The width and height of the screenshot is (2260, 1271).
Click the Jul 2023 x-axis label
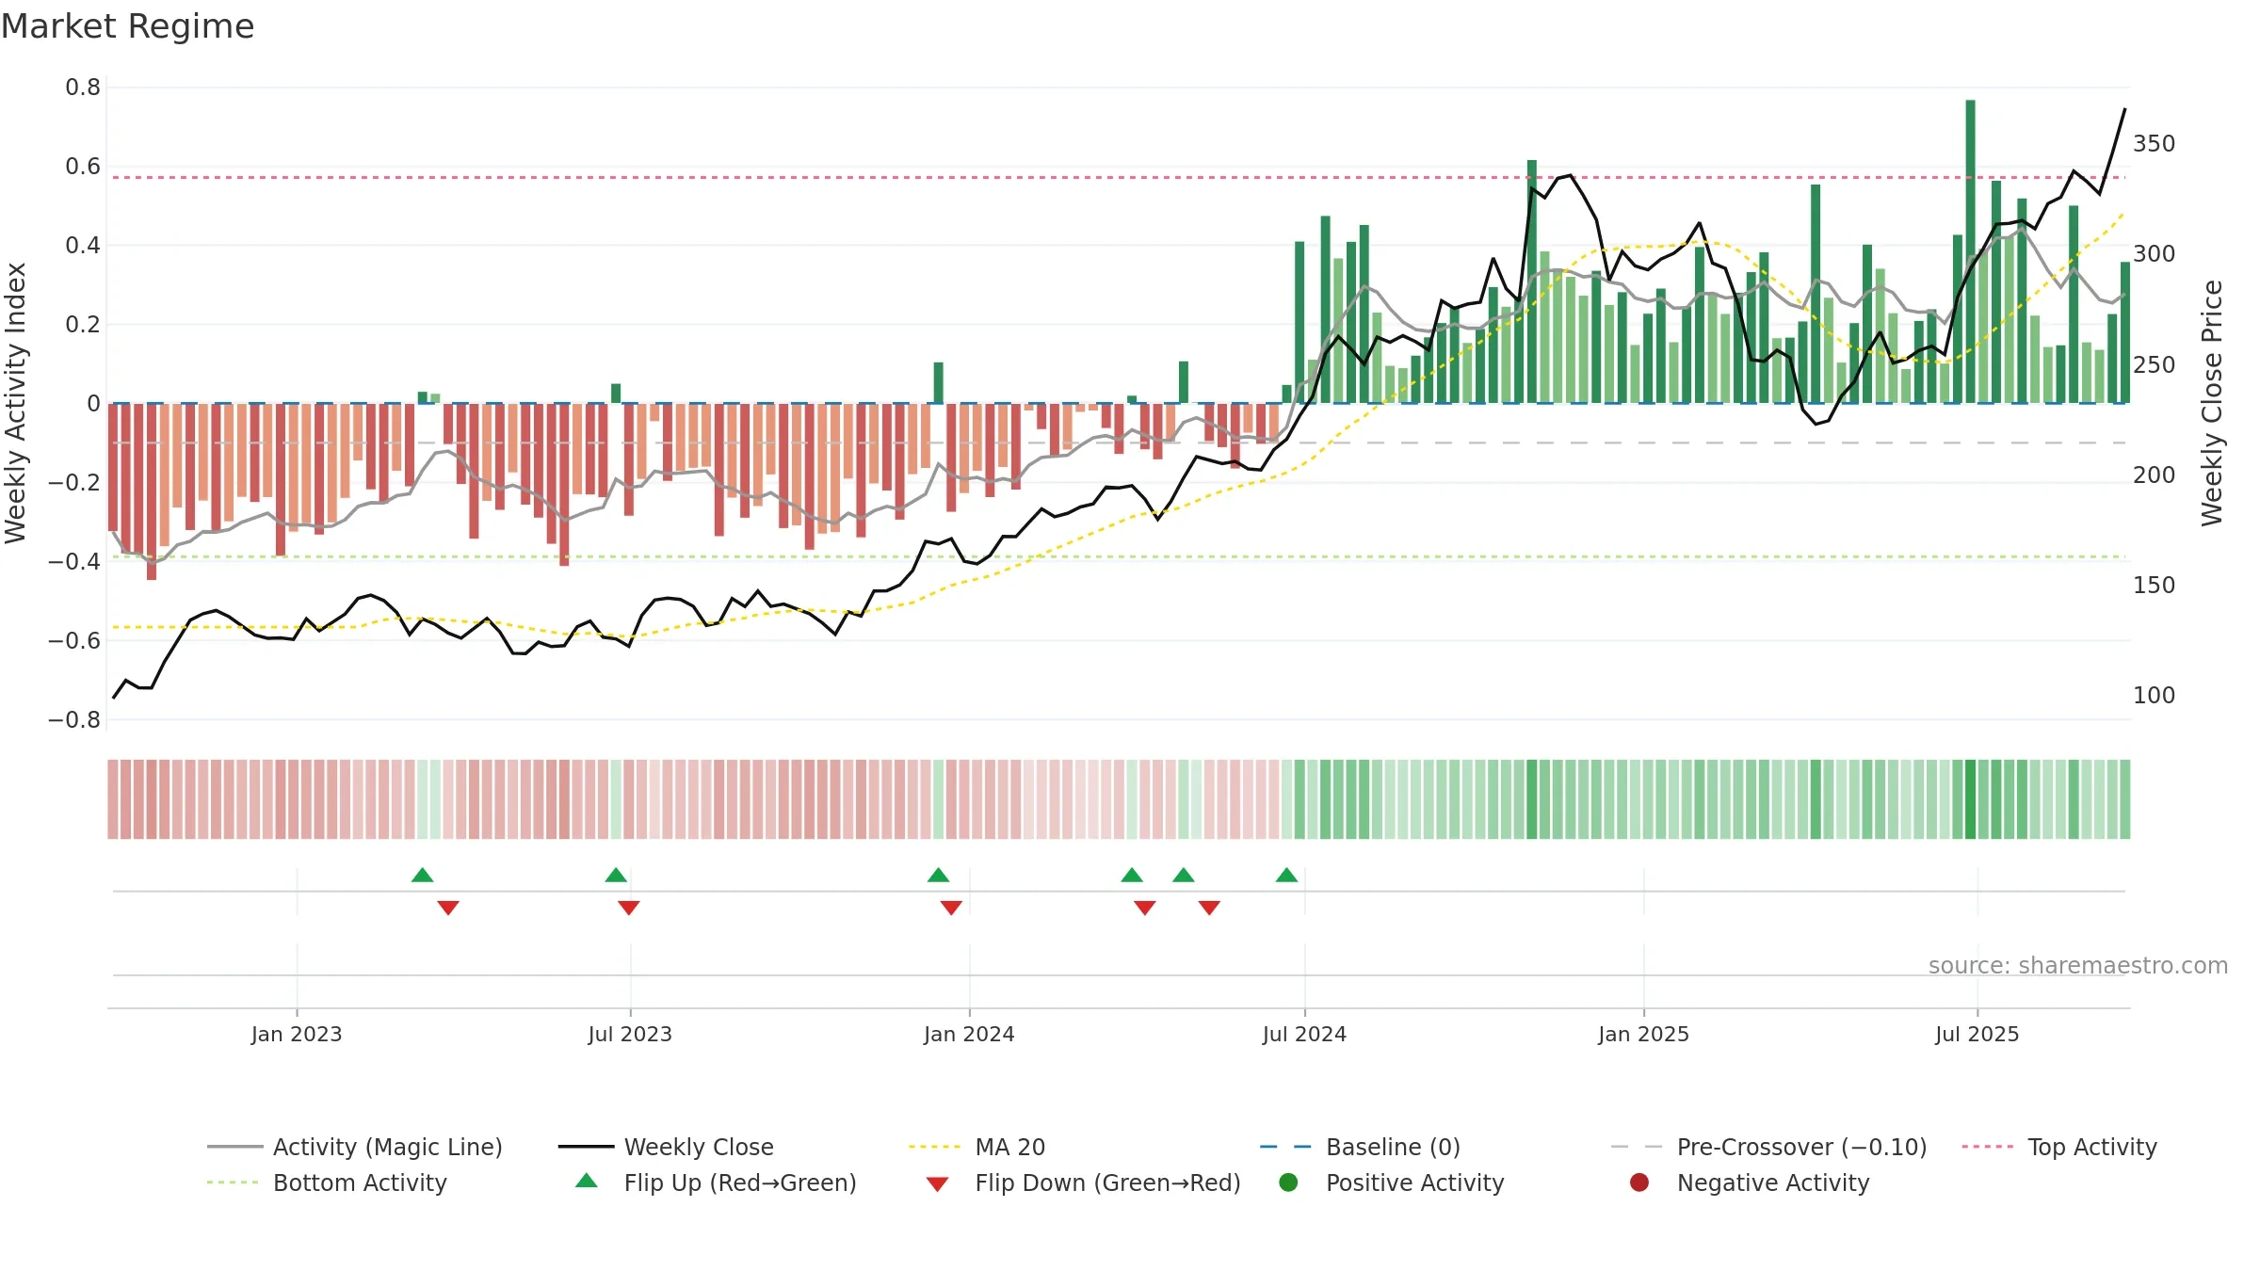[630, 1035]
